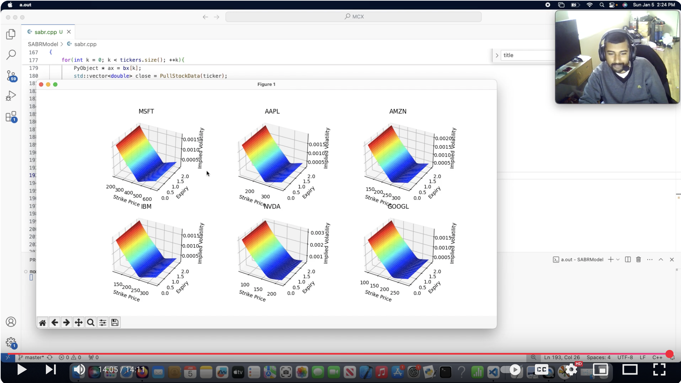Screen dimensions: 681x383
Task: Skip to the next video
Action: click(x=51, y=369)
